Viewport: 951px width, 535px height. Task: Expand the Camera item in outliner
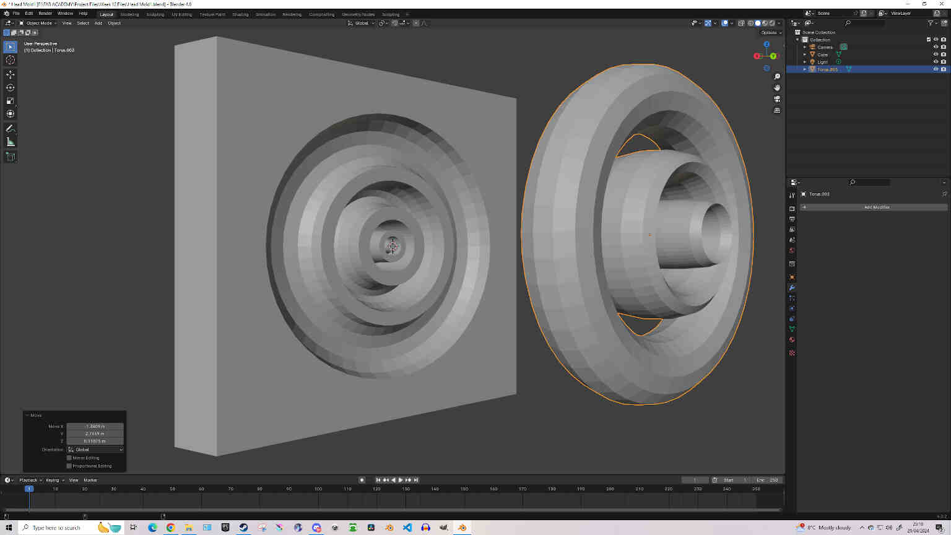pos(805,47)
